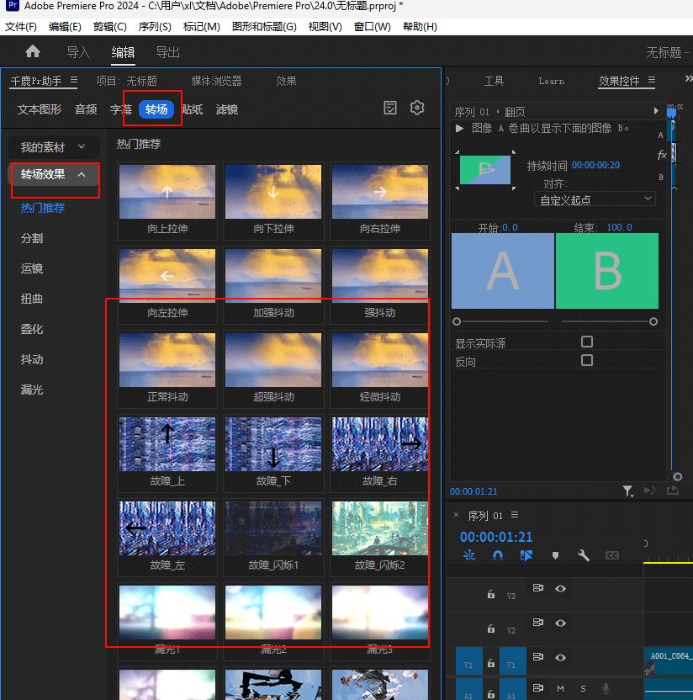Viewport: 693px width, 700px height.
Task: Select the 故障_上 transition thumbnail
Action: pyautogui.click(x=167, y=444)
